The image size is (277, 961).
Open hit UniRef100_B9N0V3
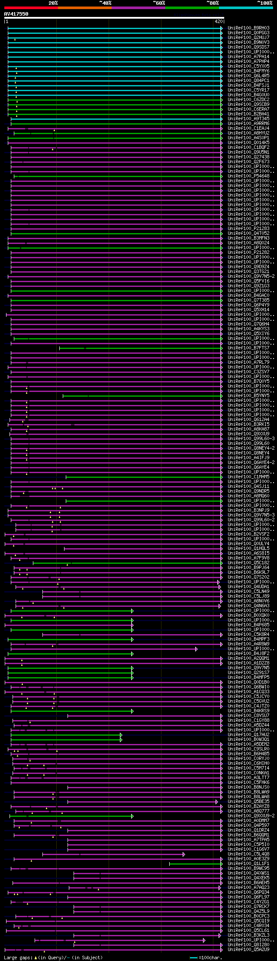pyautogui.click(x=248, y=42)
